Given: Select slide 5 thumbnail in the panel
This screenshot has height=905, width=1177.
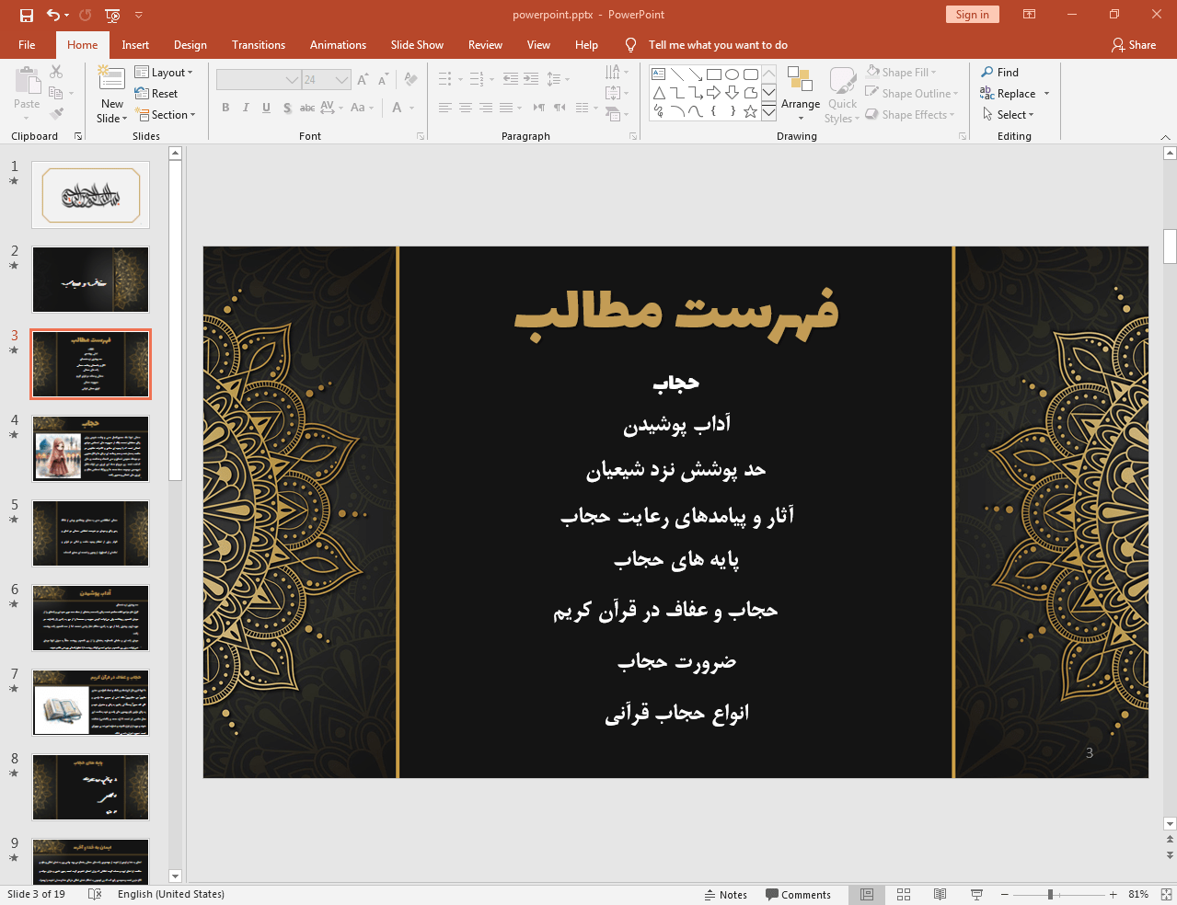Looking at the screenshot, I should (90, 533).
